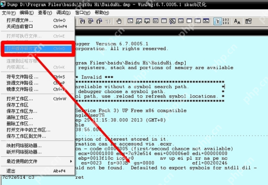Open 镜像文件路径 ... menu entry
This screenshot has height=185, width=268.
(x=37, y=89)
